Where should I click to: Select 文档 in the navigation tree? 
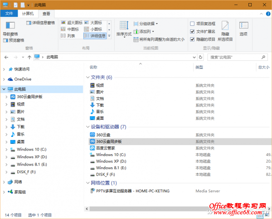point(17,119)
